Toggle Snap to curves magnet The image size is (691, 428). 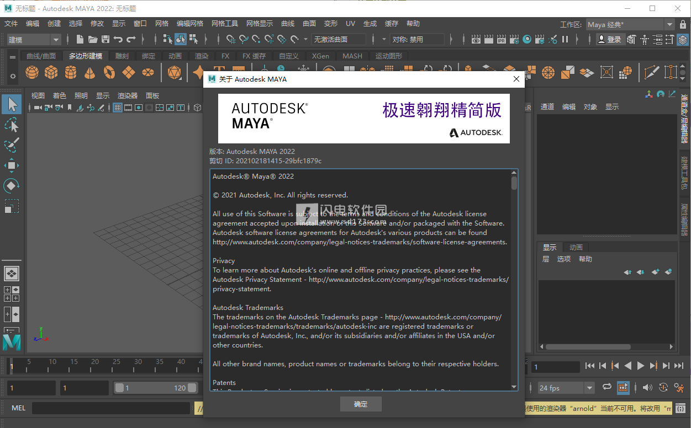(x=244, y=39)
